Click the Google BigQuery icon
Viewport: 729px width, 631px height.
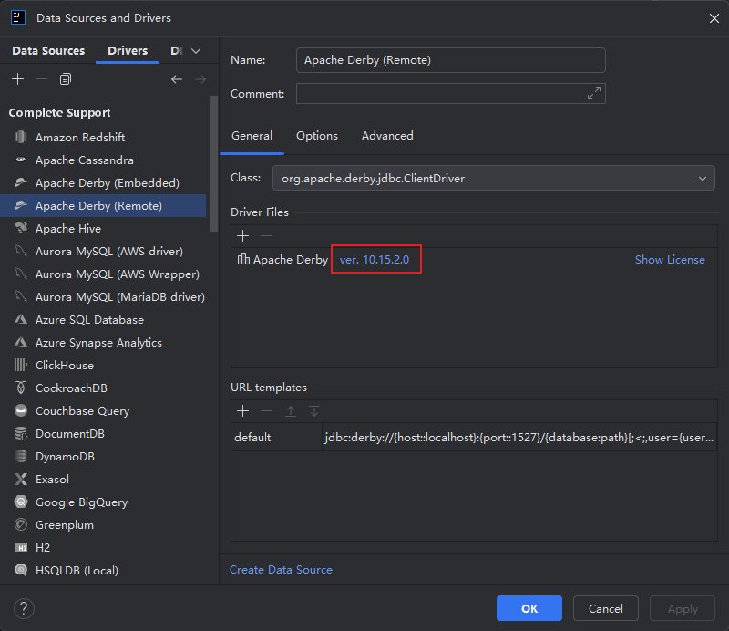click(x=21, y=502)
